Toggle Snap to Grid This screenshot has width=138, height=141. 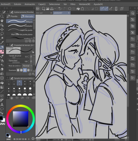111,9
